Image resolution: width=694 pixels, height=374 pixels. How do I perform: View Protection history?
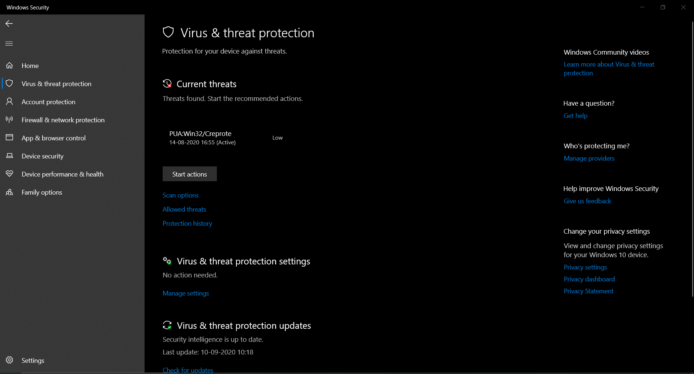tap(187, 224)
